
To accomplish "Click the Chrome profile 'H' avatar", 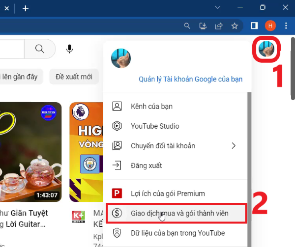I will point(270,26).
